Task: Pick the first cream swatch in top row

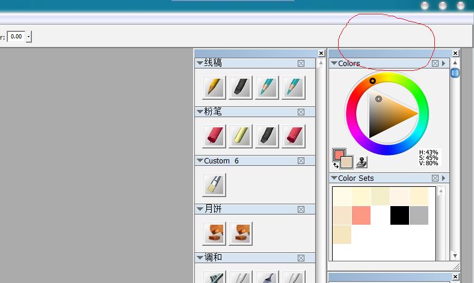Action: point(342,196)
